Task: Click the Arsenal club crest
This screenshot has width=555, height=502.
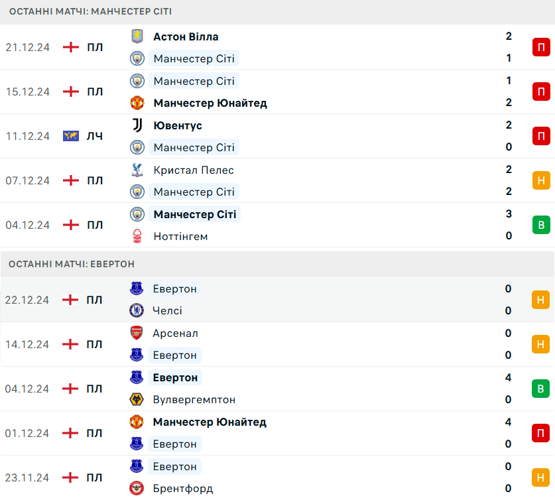Action: pos(137,333)
